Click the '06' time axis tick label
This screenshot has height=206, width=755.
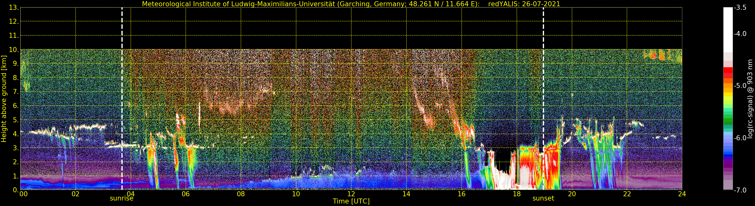[x=186, y=194]
